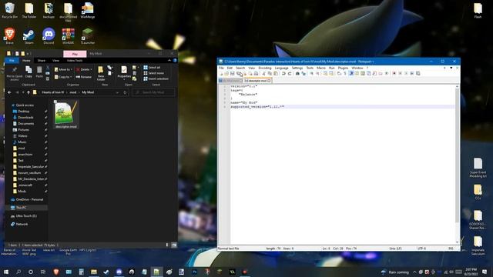Open Downloads in navigation pane
This screenshot has width=493, height=277.
[x=25, y=118]
